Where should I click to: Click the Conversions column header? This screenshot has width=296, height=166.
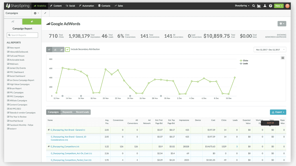pos(118,120)
